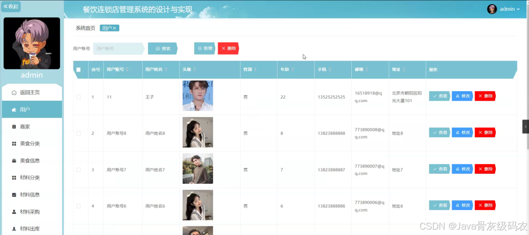Sort by 用户姓名 column arrows
Viewport: 529px width, 235px height.
pos(166,70)
